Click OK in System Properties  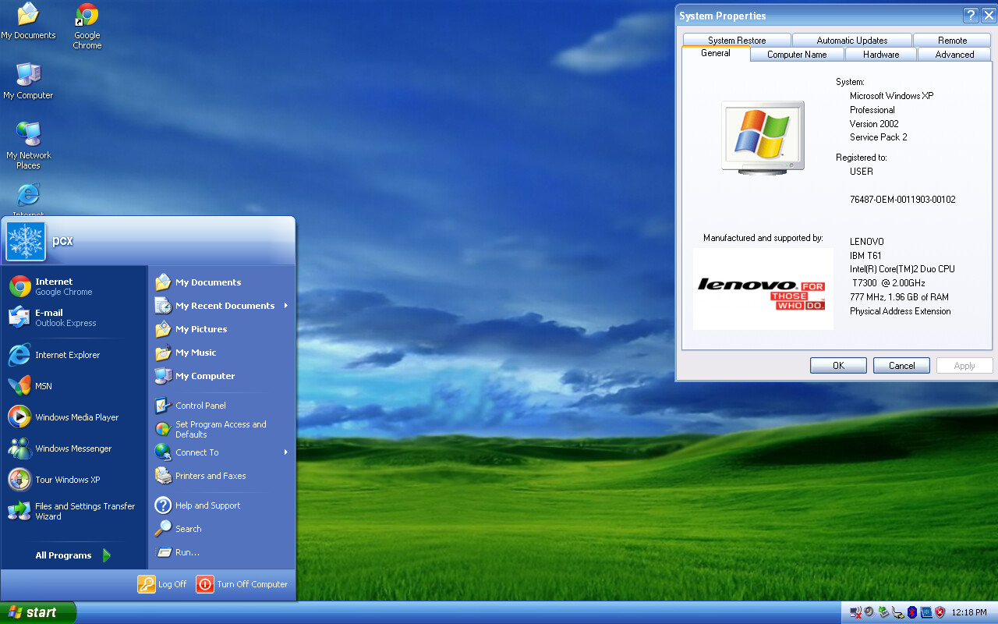(x=838, y=366)
